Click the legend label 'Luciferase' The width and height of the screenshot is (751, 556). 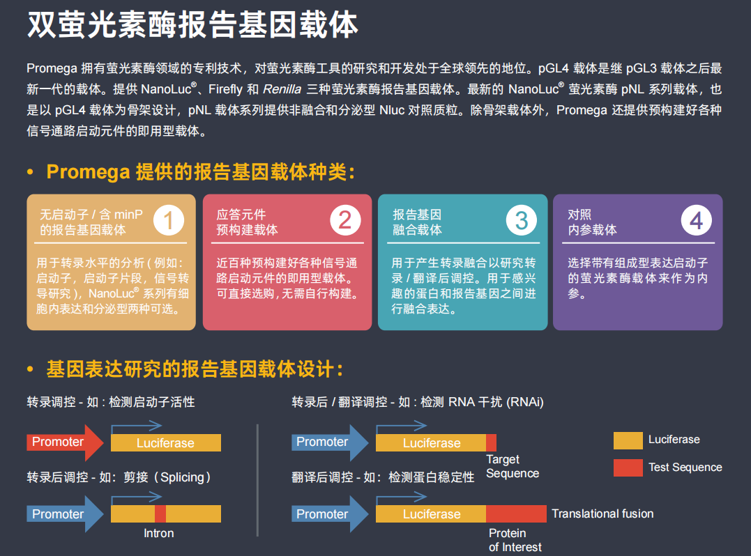(674, 439)
